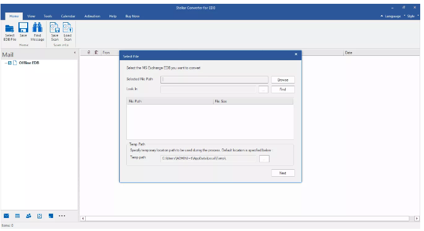This screenshot has height=231, width=424.
Task: Open the Tasks view icon at bottom
Action: pyautogui.click(x=40, y=216)
